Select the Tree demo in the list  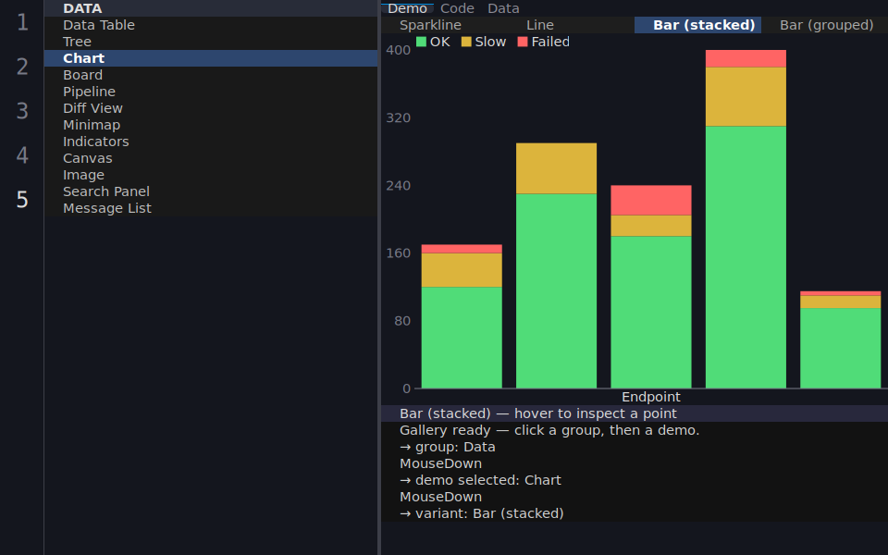[211, 42]
